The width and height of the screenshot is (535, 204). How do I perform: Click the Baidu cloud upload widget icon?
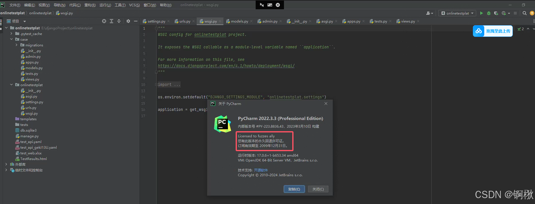pyautogui.click(x=479, y=31)
